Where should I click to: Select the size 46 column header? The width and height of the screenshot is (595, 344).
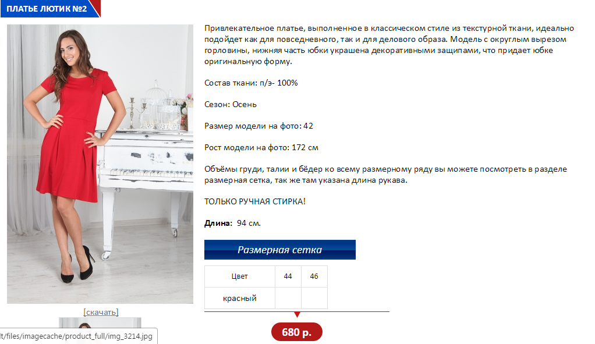click(314, 276)
